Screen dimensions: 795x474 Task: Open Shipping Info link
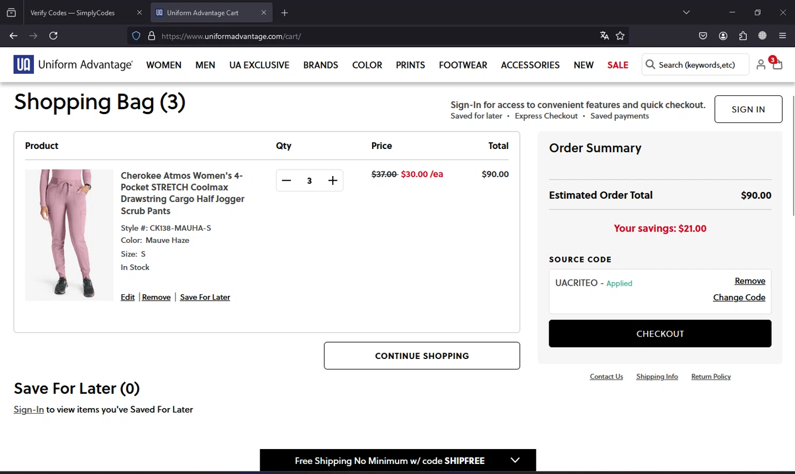click(657, 376)
